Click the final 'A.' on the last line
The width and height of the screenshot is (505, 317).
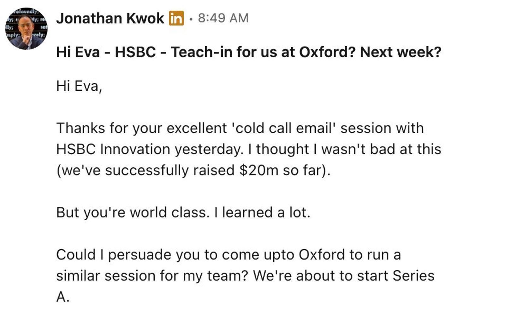point(63,297)
